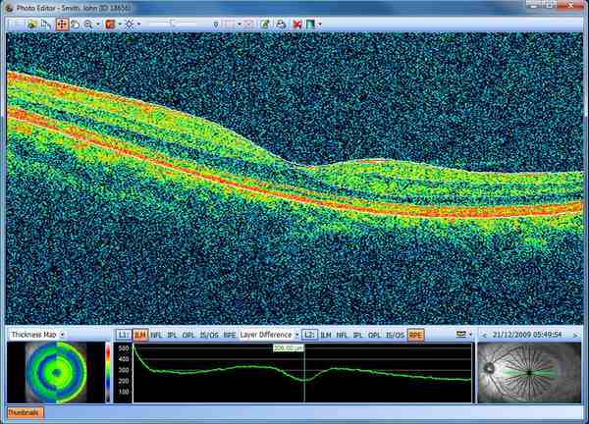The image size is (589, 424).
Task: Toggle L1 ILM layer selection
Action: [140, 335]
